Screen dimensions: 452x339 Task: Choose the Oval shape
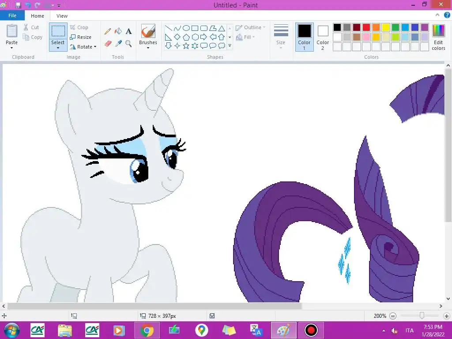pyautogui.click(x=186, y=28)
